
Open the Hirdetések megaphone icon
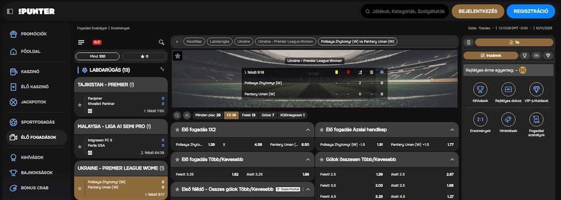(508, 120)
